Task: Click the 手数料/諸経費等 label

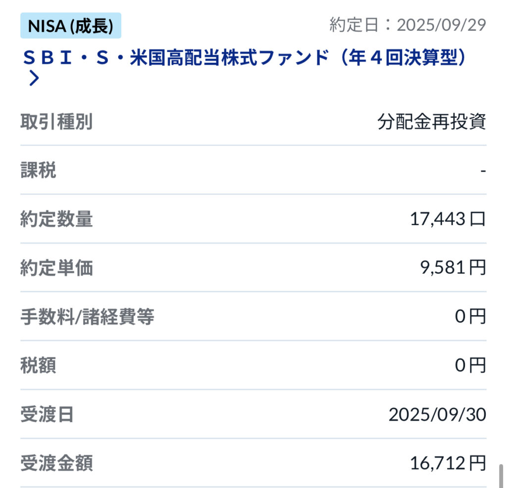Action: click(87, 316)
